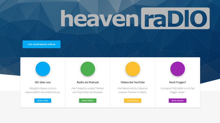Viewport: 220px width, 123px height.
Task: Click the text Hier bekommst du Videos zu
Action: point(133,88)
